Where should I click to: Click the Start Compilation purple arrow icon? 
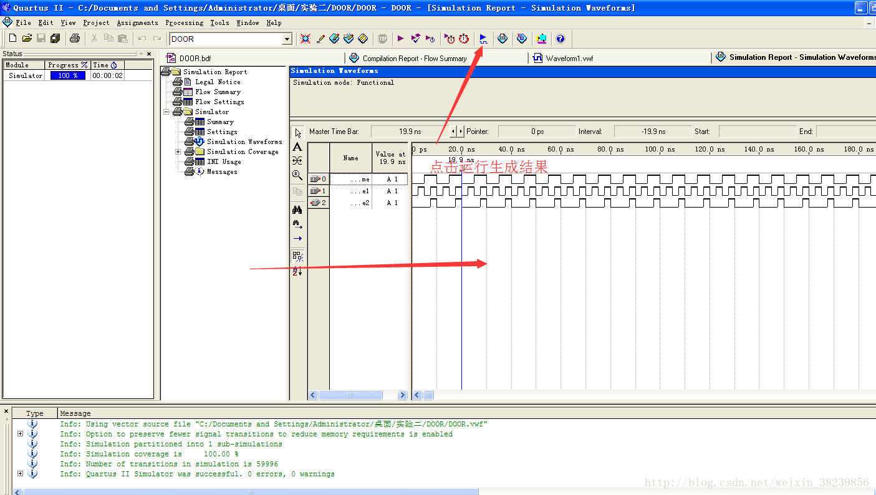[x=401, y=39]
